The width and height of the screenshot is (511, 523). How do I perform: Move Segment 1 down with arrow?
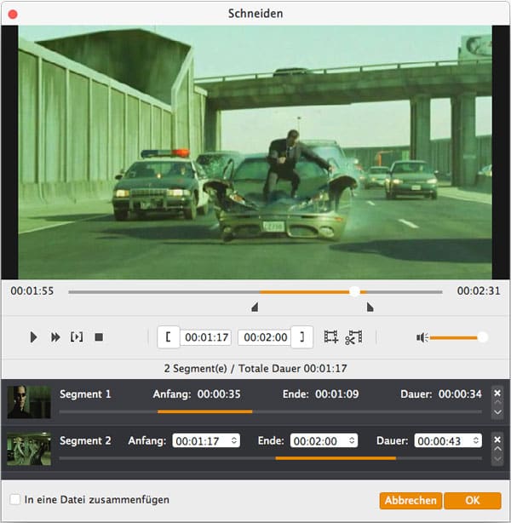497,412
